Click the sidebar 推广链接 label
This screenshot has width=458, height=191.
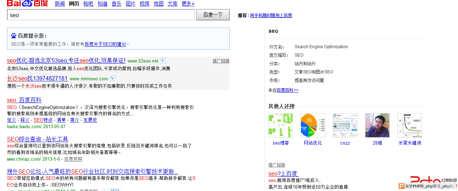coord(277,165)
